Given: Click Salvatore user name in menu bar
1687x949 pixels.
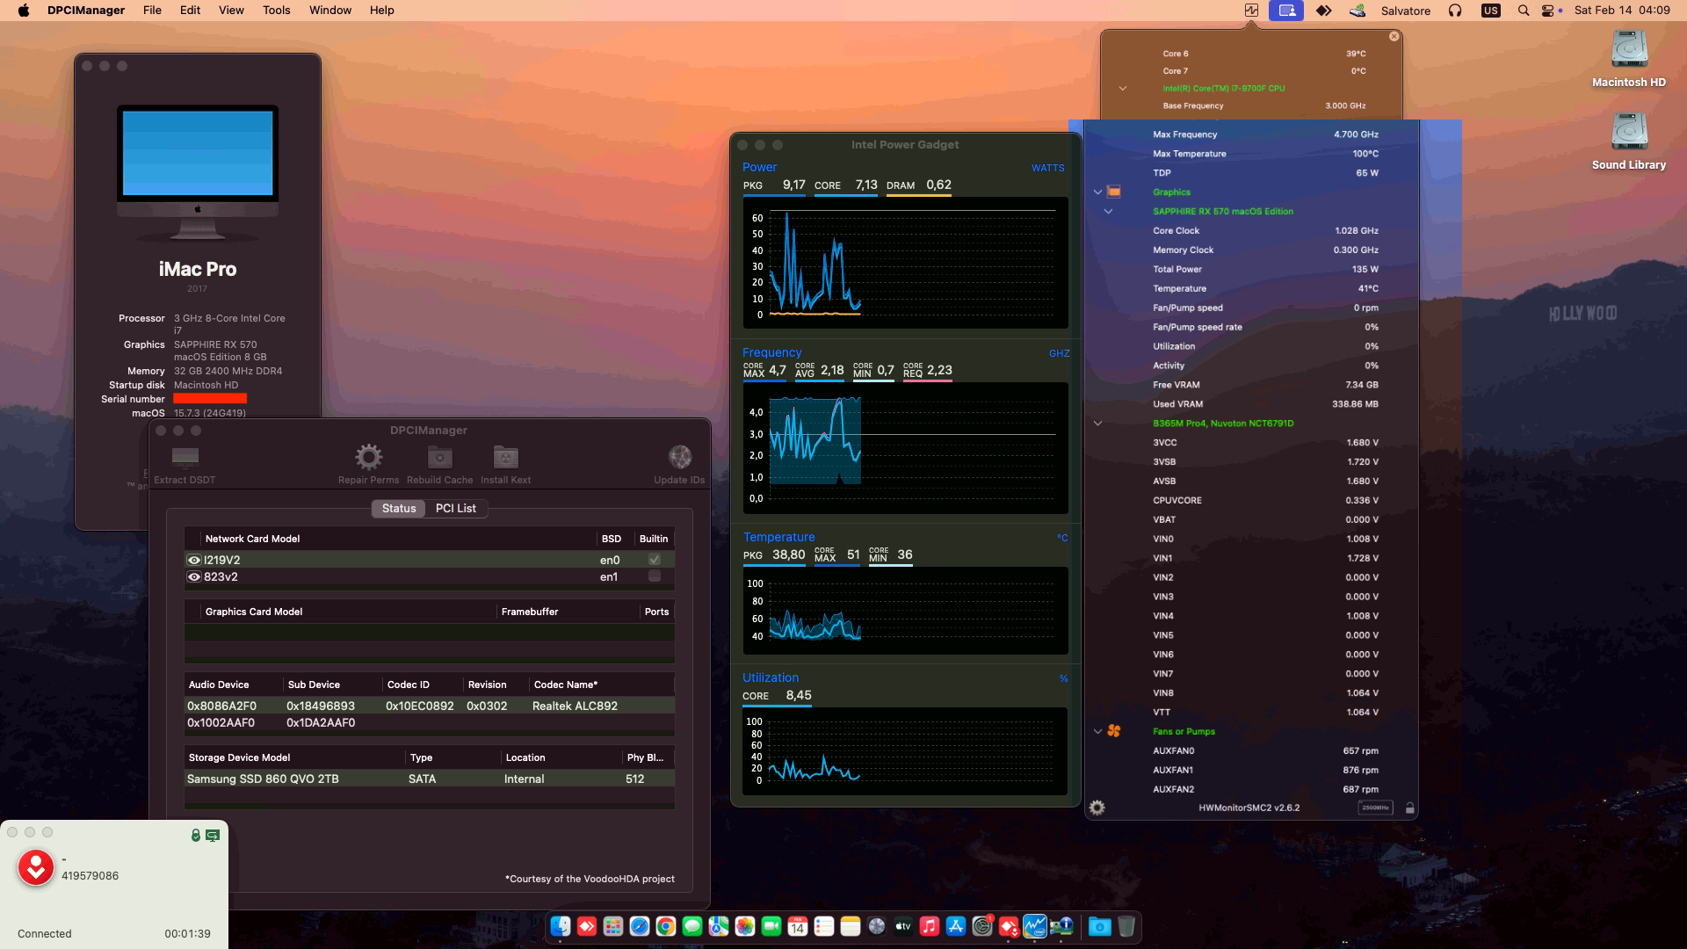Looking at the screenshot, I should (1406, 11).
